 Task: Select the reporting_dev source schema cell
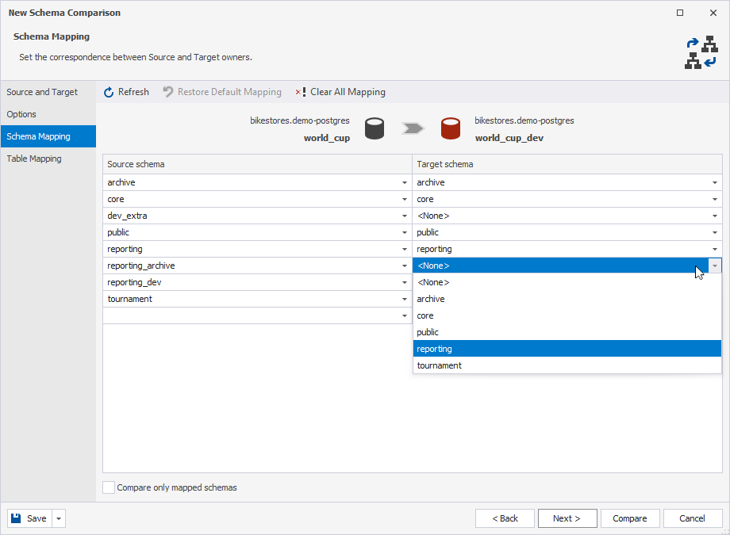coord(257,282)
